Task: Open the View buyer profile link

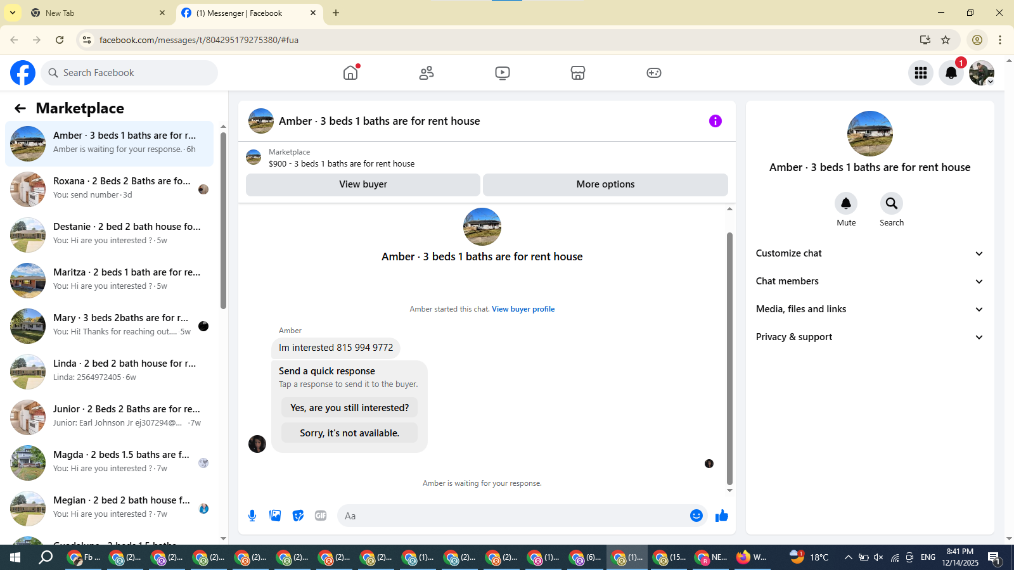Action: 523,309
